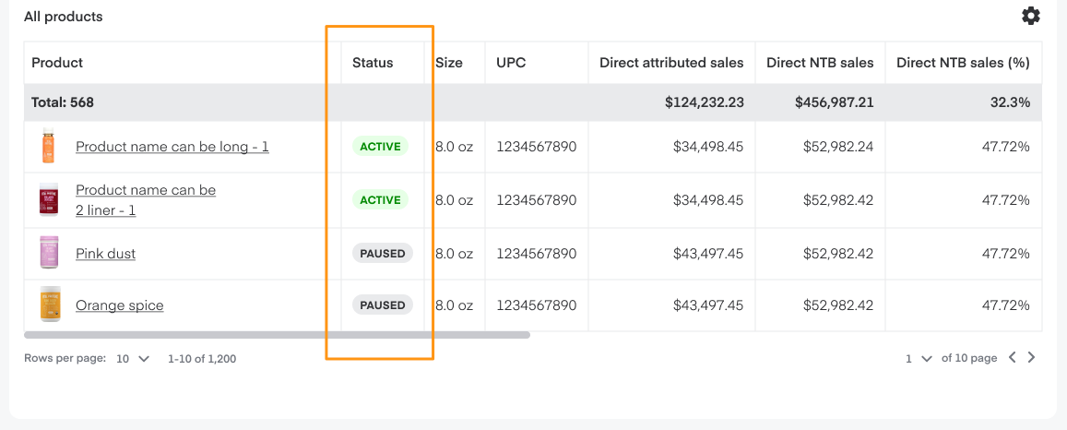Image resolution: width=1067 pixels, height=430 pixels.
Task: Click the orange bottle product thumbnail
Action: [x=48, y=147]
